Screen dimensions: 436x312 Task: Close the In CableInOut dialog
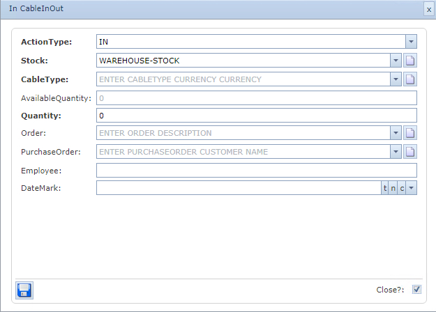(428, 10)
